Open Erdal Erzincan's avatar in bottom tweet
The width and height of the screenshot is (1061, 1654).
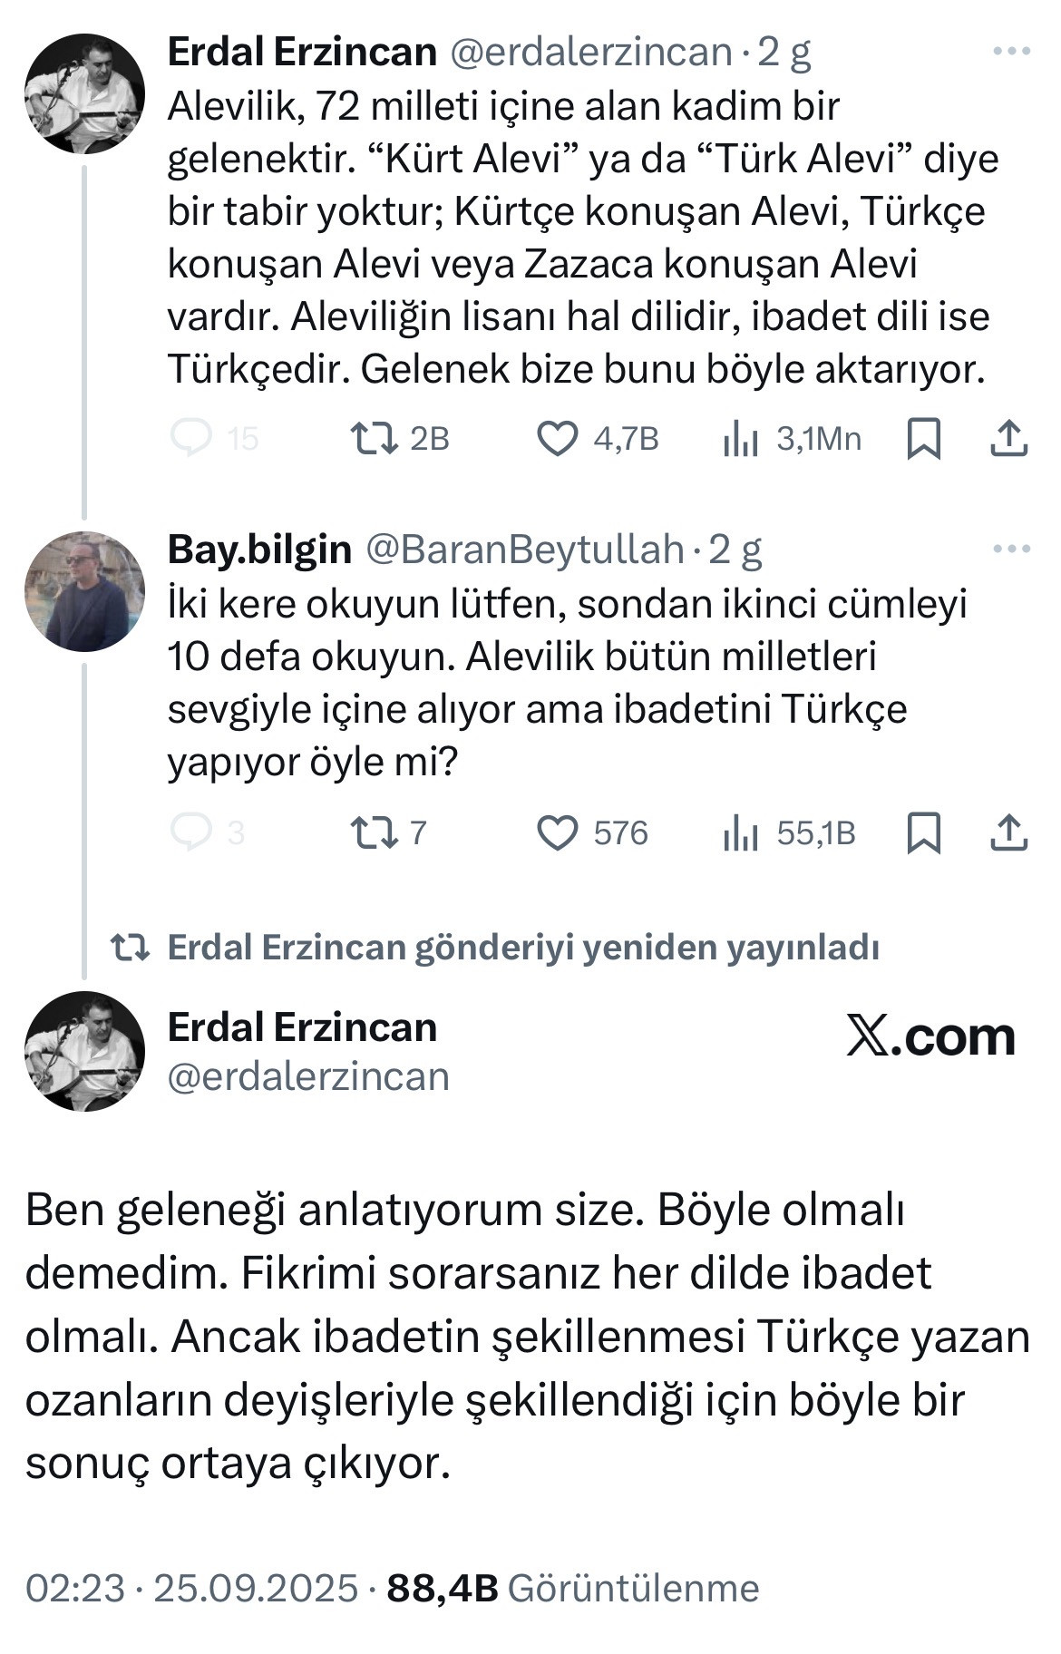(84, 1051)
